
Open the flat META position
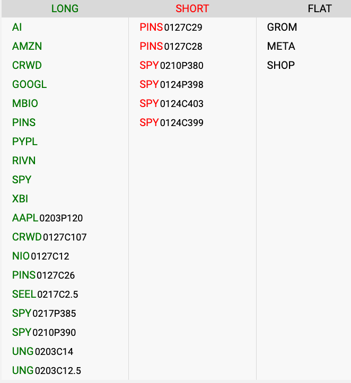point(281,47)
